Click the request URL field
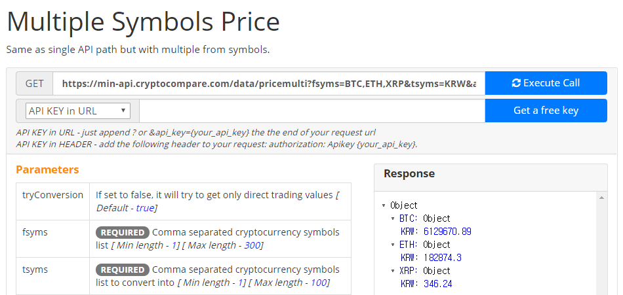 (269, 83)
